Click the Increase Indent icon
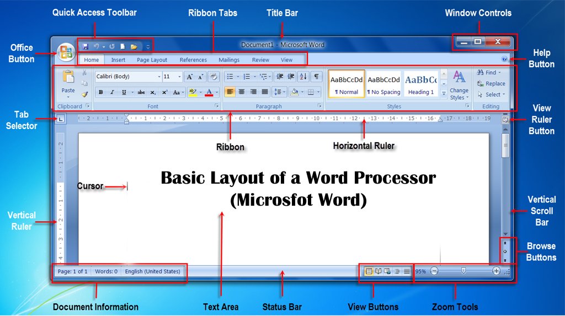The height and width of the screenshot is (316, 565). pos(291,77)
